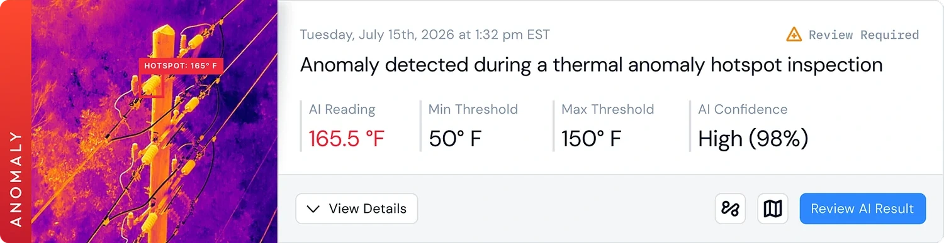Select the red hotspot bounding box on the image
This screenshot has width=944, height=243.
click(152, 85)
